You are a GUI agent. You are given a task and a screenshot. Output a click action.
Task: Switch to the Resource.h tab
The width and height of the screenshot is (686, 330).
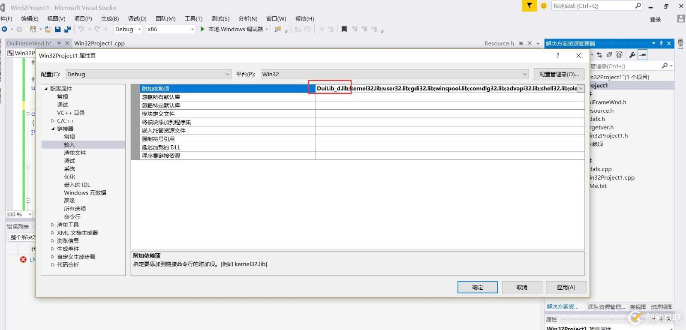pyautogui.click(x=499, y=43)
